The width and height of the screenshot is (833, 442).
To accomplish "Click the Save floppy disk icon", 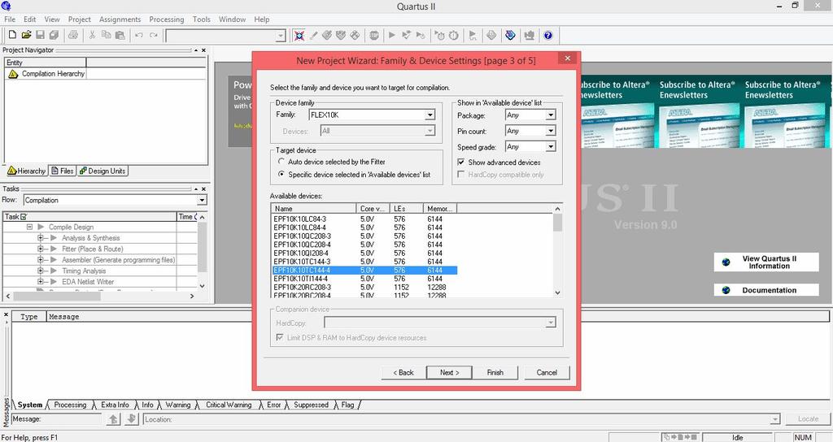I will click(x=40, y=35).
